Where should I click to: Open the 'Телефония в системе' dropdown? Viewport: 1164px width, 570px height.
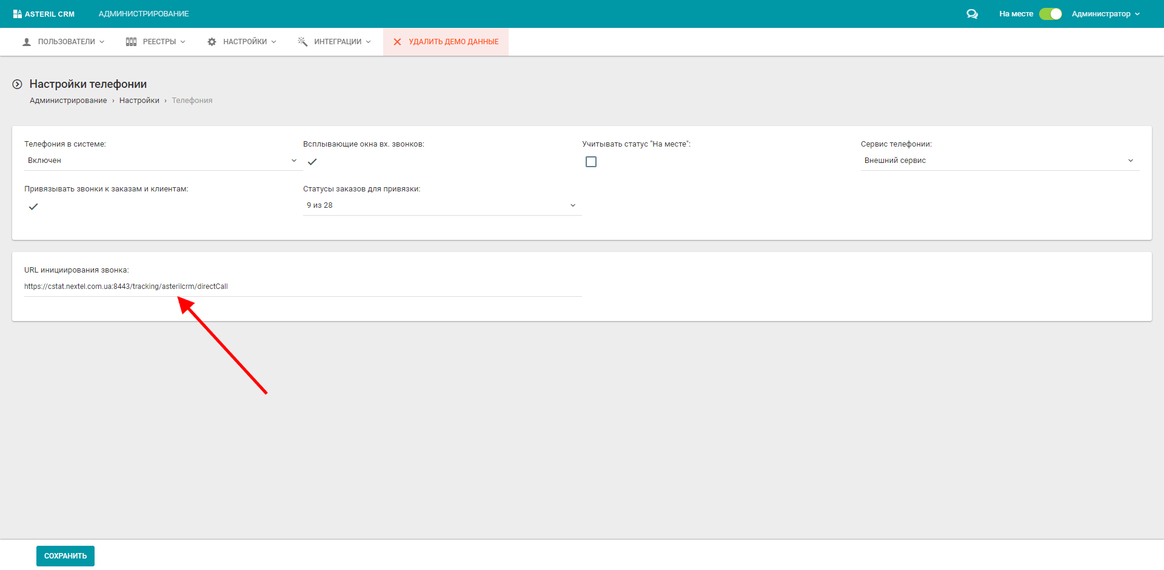click(x=162, y=161)
